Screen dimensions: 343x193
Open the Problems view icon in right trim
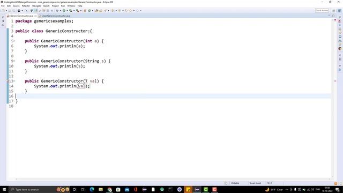click(x=340, y=21)
